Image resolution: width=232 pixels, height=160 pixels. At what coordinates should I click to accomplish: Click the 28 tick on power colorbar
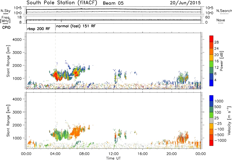216,42
